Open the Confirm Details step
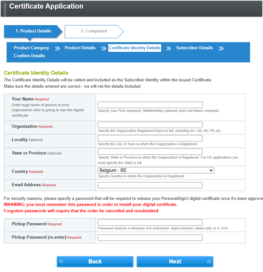The width and height of the screenshot is (263, 272). (x=29, y=56)
